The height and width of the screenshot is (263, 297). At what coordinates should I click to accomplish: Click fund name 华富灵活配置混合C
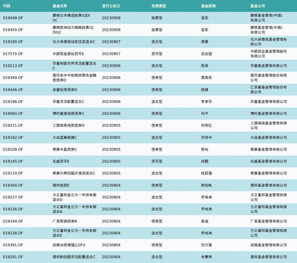pyautogui.click(x=68, y=101)
